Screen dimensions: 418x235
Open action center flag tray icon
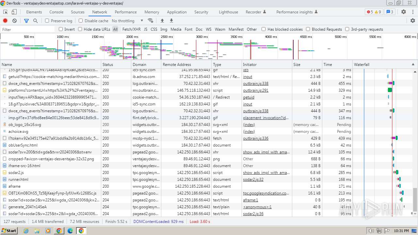387,231
